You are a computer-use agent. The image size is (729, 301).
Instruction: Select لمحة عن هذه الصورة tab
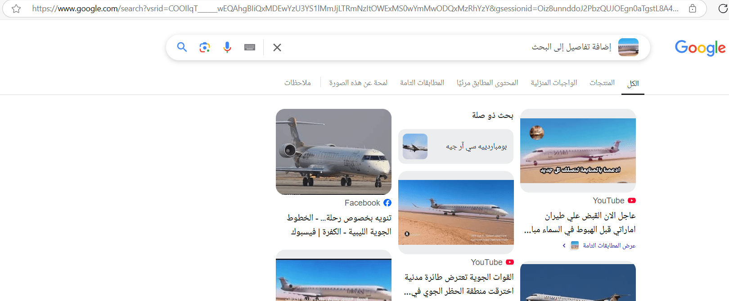(358, 83)
